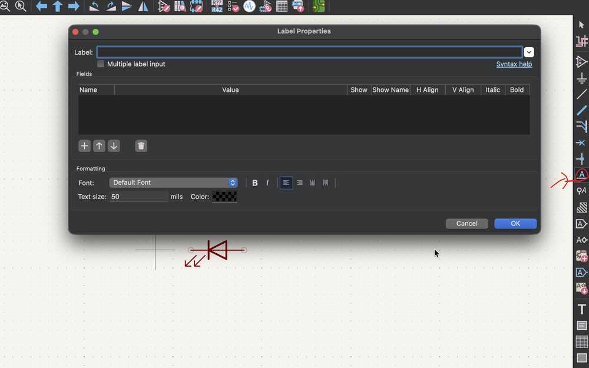Open the Symbol Fields Table

(282, 6)
